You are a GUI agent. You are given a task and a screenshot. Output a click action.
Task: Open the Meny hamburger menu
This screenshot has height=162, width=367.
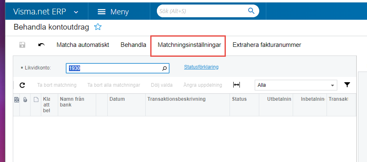click(x=113, y=12)
